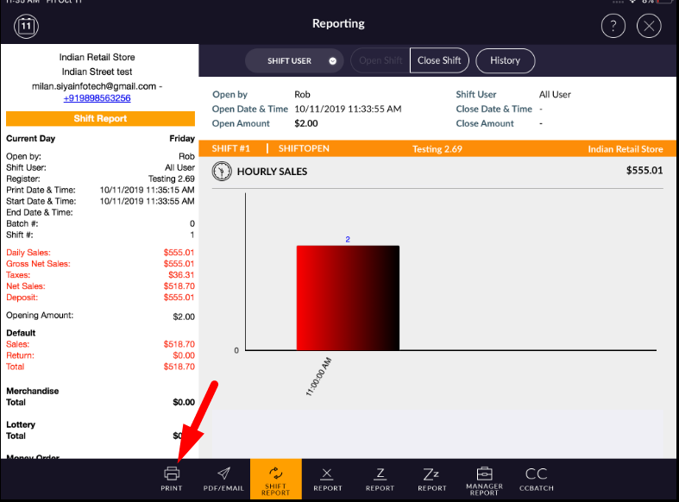Viewport: 679px width, 502px height.
Task: Open the ZZ Report
Action: [x=432, y=478]
